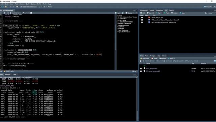The image size is (216, 122).
Task: Click the find magnifier icon in editor toolbar
Action: pyautogui.click(x=23, y=13)
